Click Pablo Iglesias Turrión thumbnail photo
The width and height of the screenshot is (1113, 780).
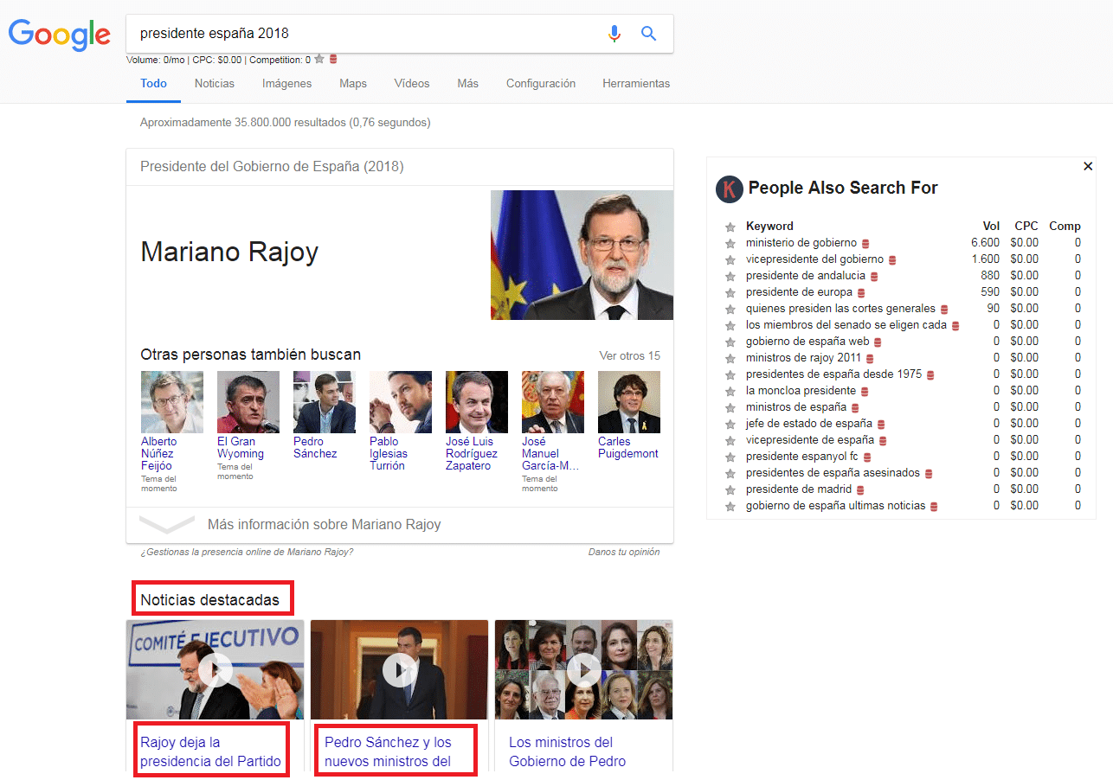pos(401,402)
